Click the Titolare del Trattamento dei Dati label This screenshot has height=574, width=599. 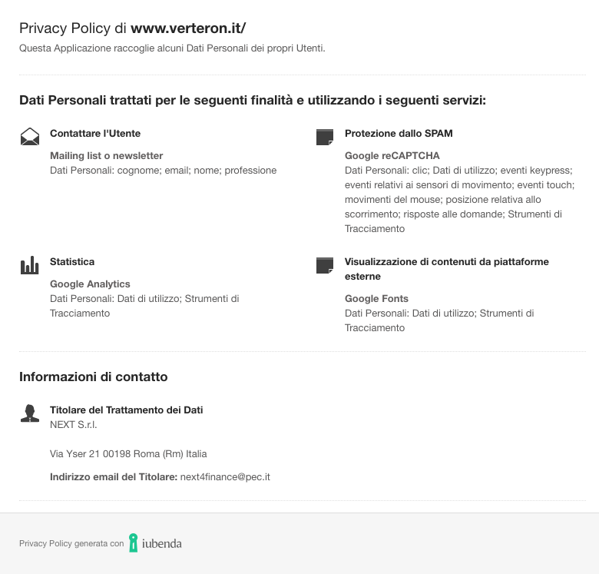click(127, 410)
